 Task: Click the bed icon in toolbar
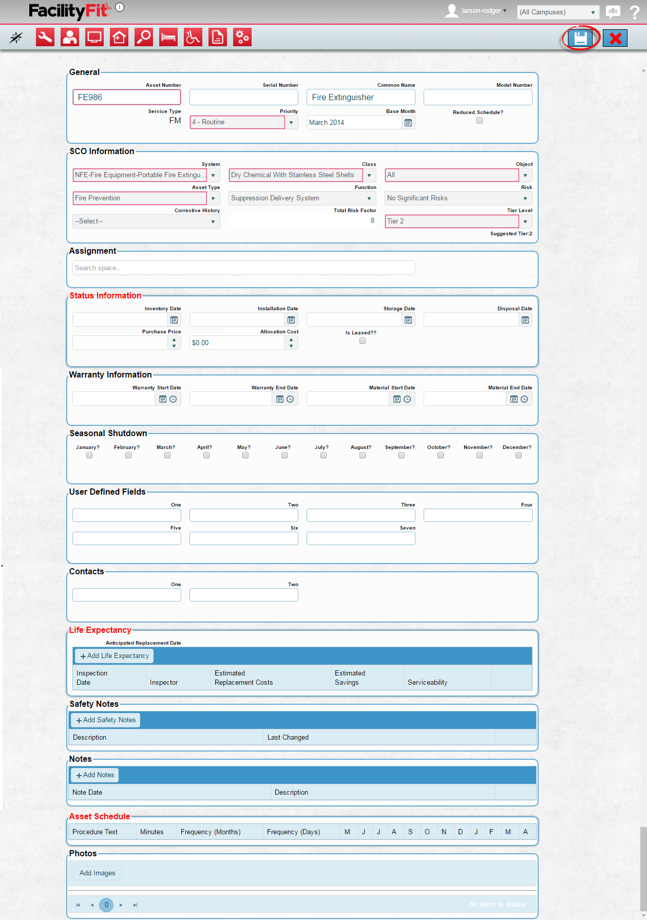click(x=168, y=37)
